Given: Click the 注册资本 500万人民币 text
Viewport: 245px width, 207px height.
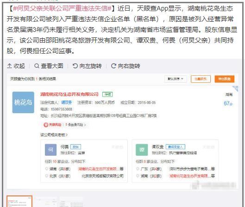Looking at the screenshot, I should pos(96,103).
